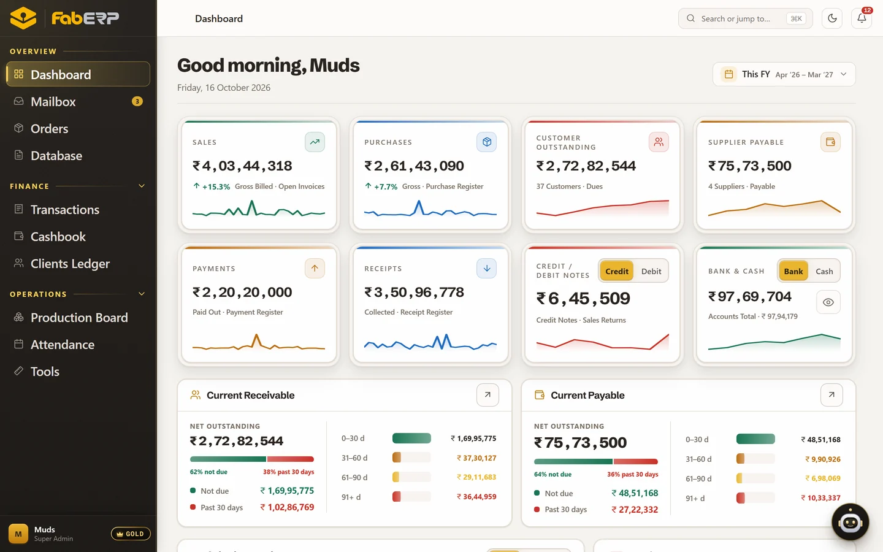Click the Customer Outstanding people icon

click(659, 142)
